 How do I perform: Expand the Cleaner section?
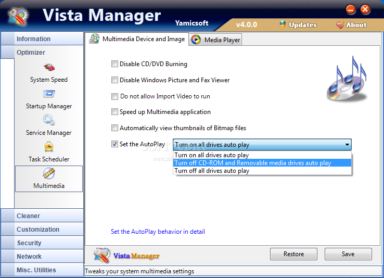(42, 216)
